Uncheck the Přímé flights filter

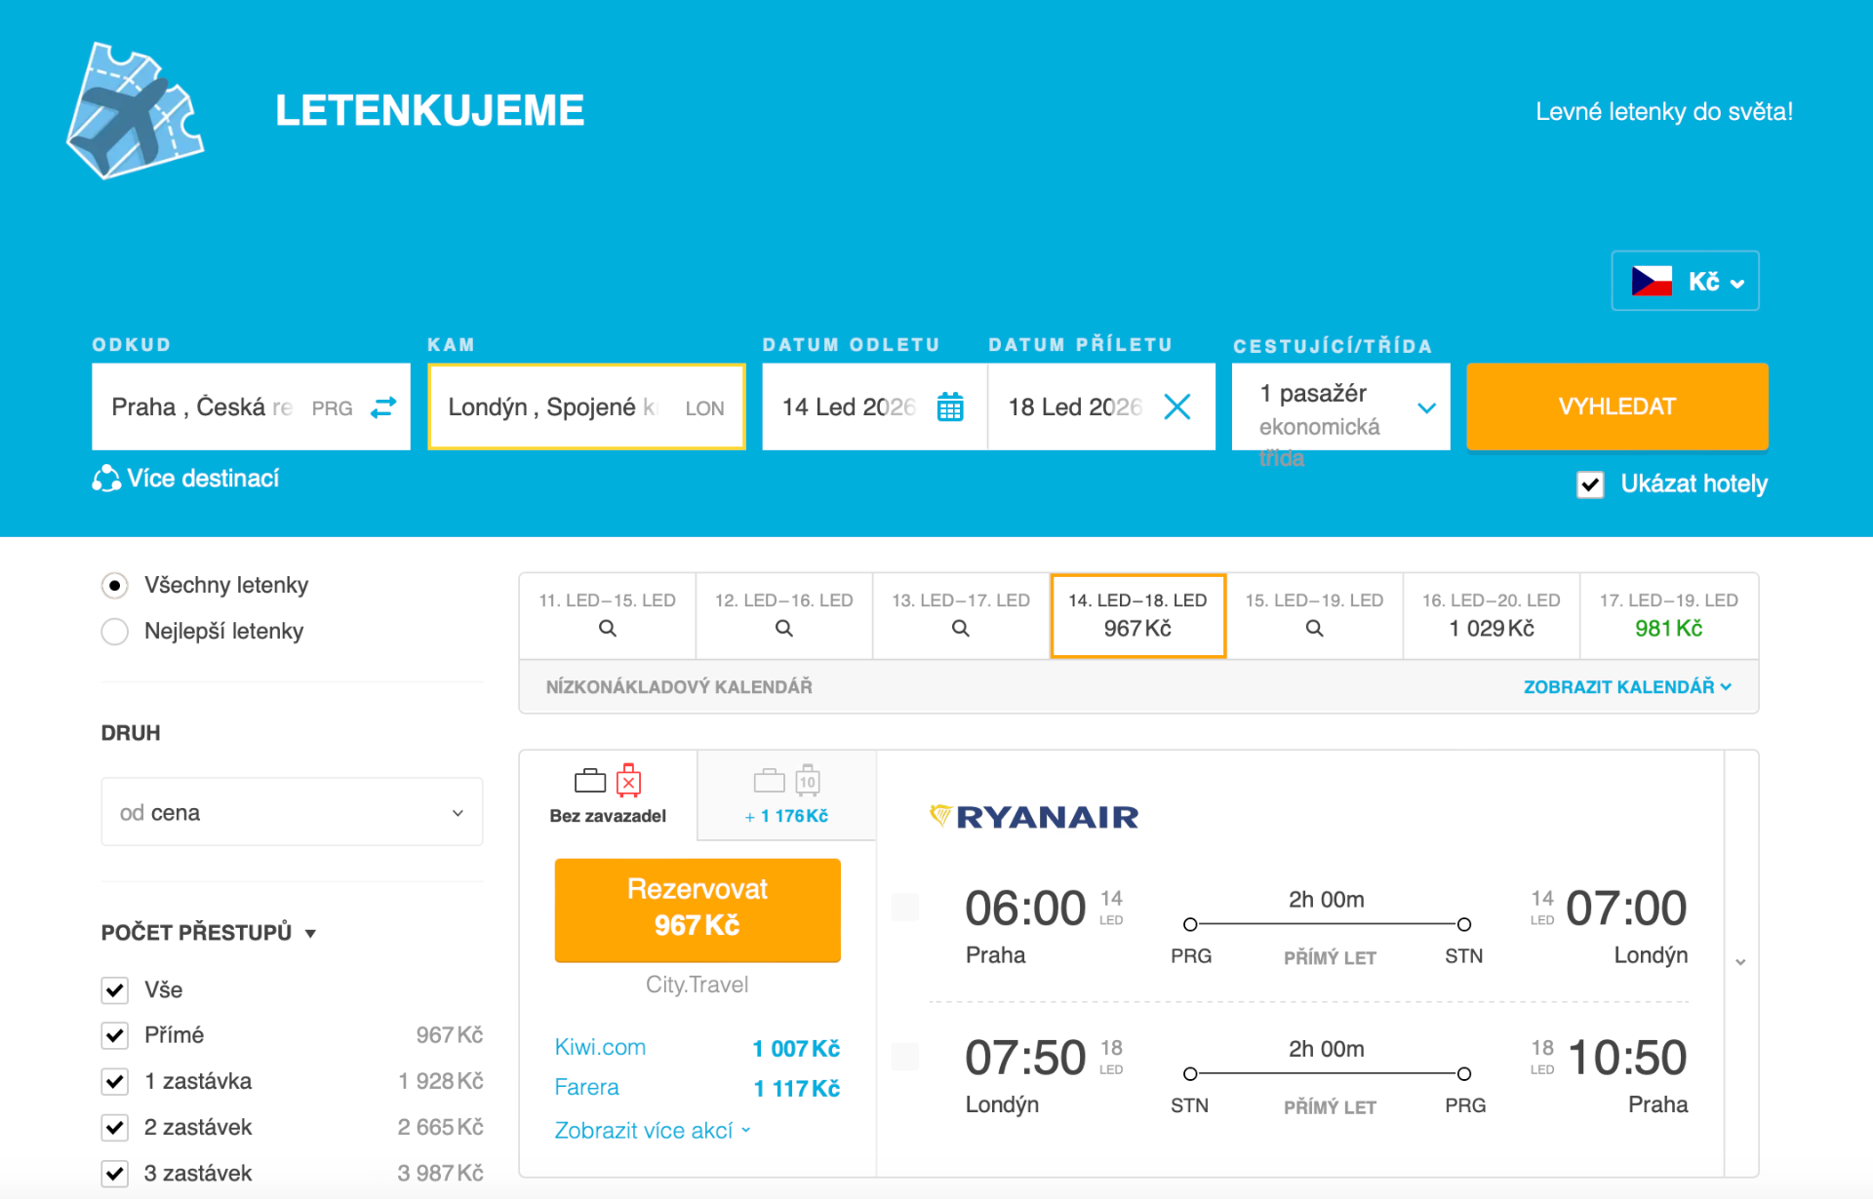point(115,1035)
